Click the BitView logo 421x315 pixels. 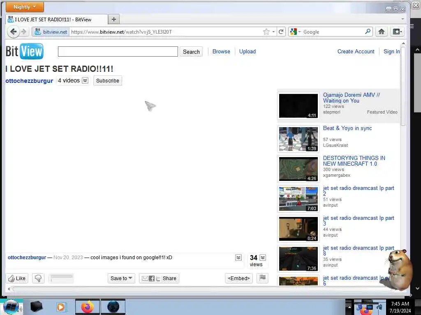(x=24, y=51)
